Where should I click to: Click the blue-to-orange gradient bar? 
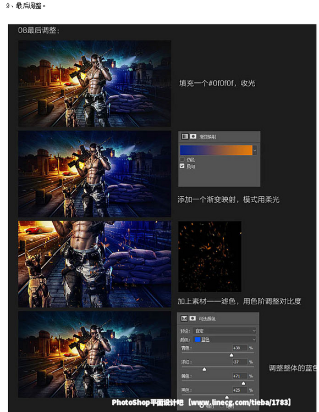[x=216, y=150]
